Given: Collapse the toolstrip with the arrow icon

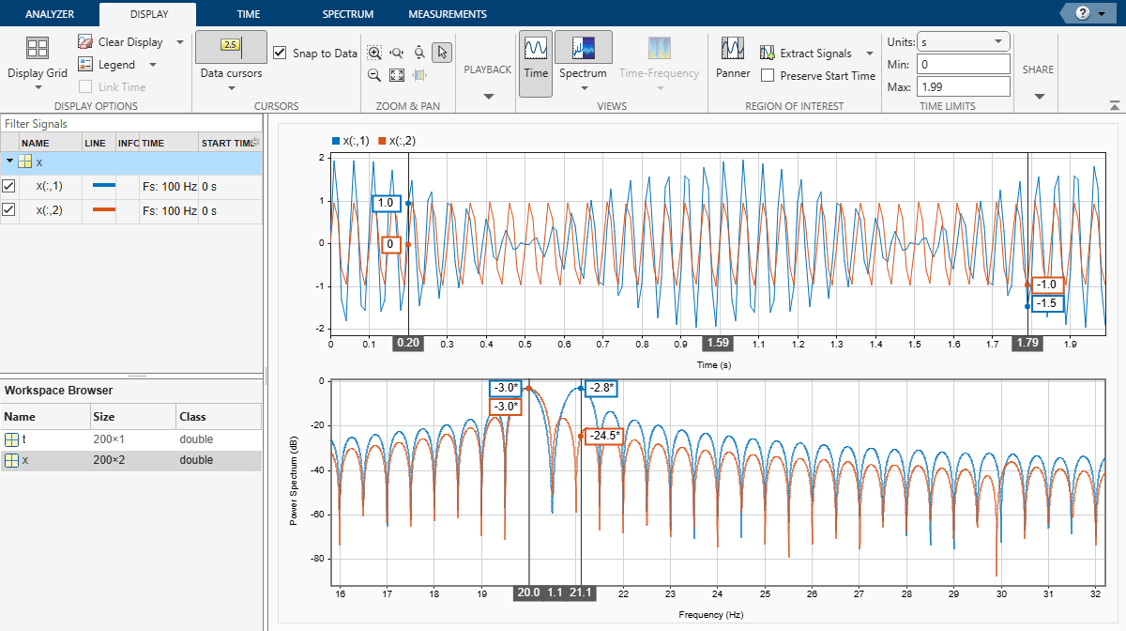Looking at the screenshot, I should click(x=1114, y=106).
